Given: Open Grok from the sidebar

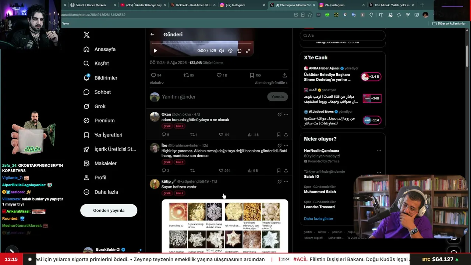Looking at the screenshot, I should coord(95,106).
